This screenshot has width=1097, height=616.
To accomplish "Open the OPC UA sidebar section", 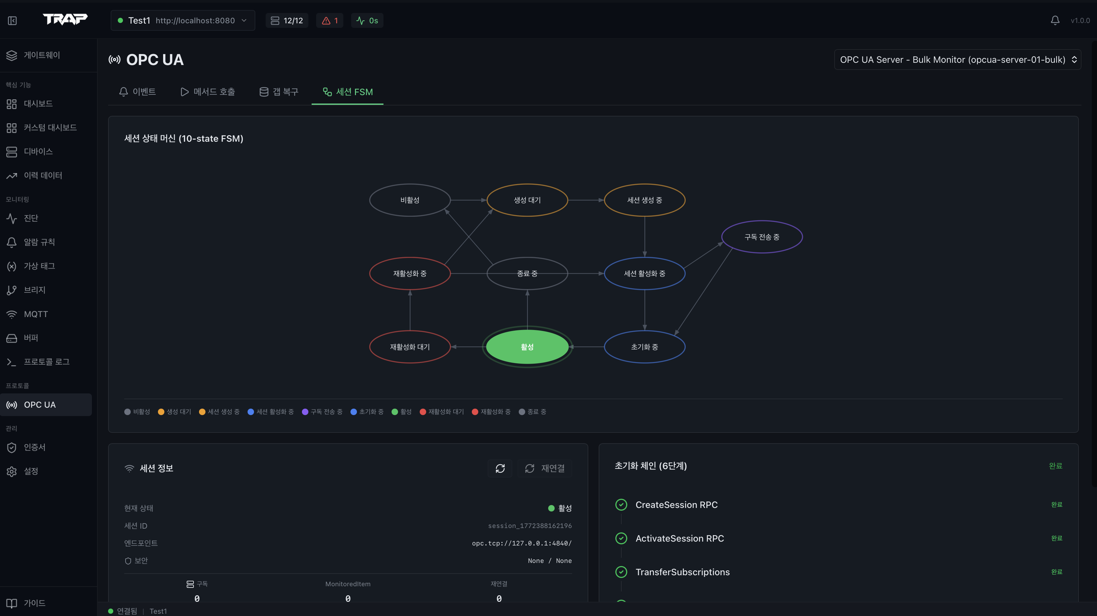I will coord(39,404).
